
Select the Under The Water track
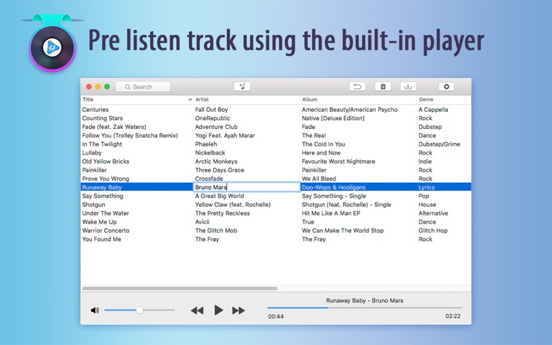pyautogui.click(x=106, y=213)
